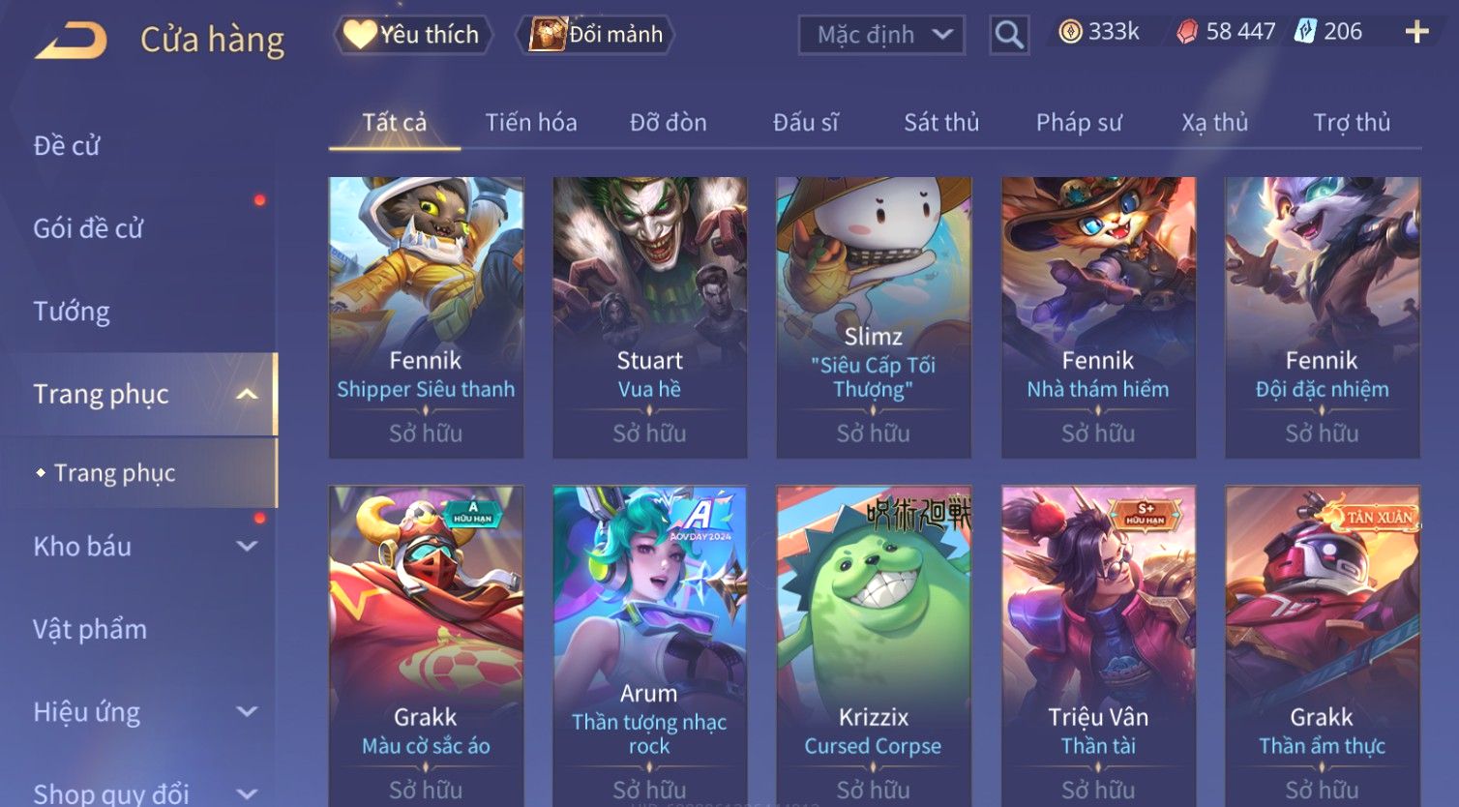
Task: Expand the Kho báu sidebar section
Action: [247, 546]
